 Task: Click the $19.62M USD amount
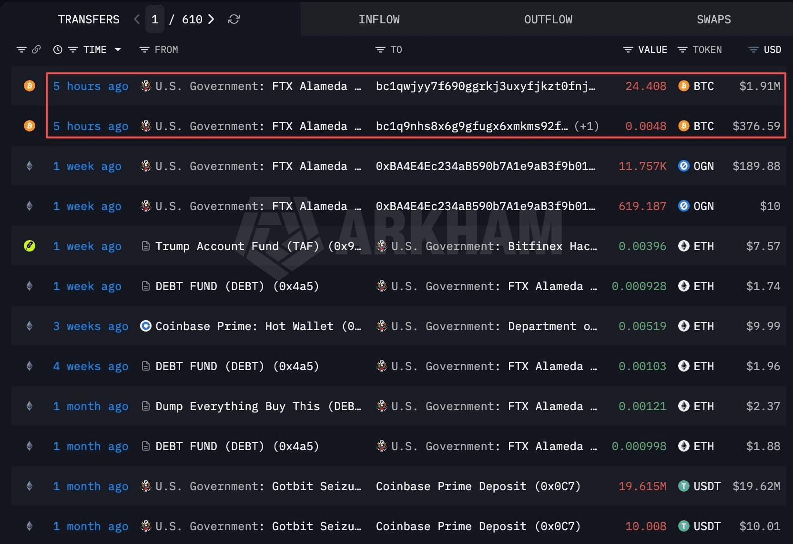click(756, 486)
